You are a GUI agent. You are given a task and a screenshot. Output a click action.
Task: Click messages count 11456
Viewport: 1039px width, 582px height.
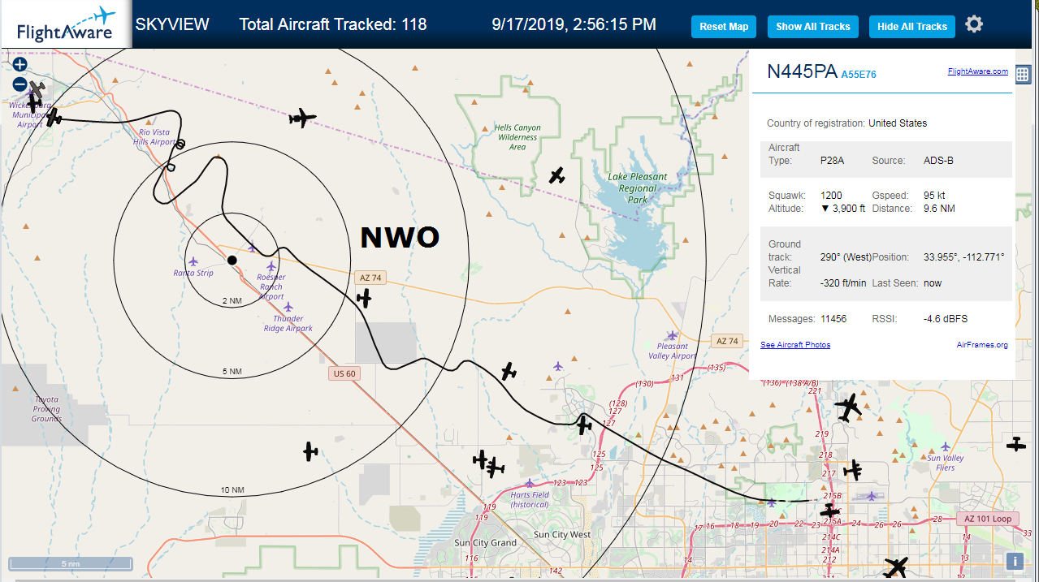point(833,319)
